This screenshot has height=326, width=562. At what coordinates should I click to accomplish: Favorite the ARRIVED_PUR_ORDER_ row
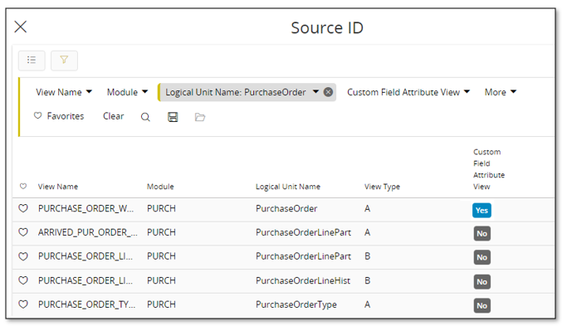(23, 232)
